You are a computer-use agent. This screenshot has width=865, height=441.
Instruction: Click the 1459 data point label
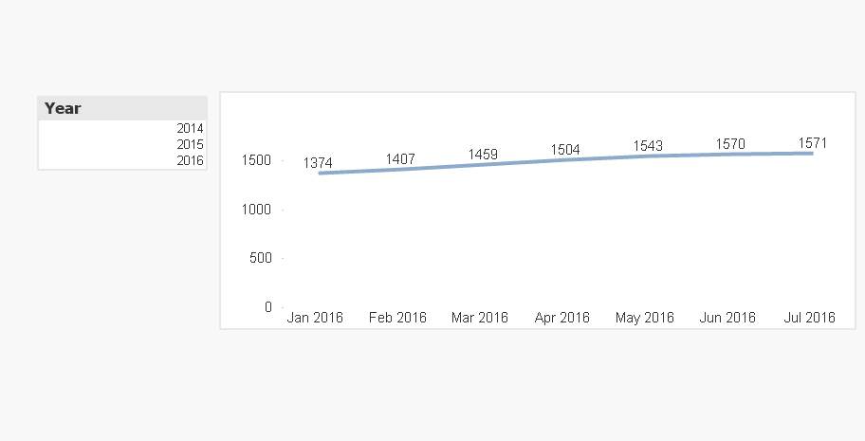pos(483,154)
